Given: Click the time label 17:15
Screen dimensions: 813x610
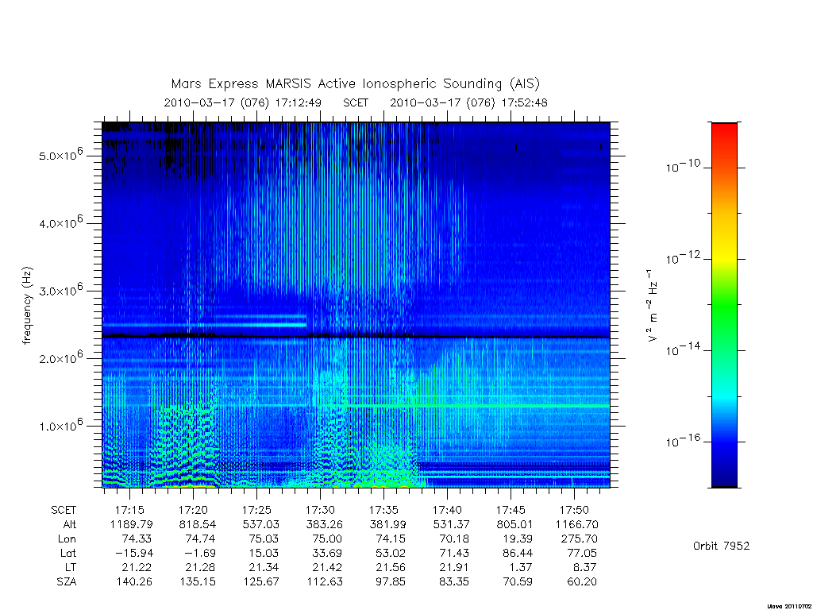Looking at the screenshot, I should pos(129,510).
